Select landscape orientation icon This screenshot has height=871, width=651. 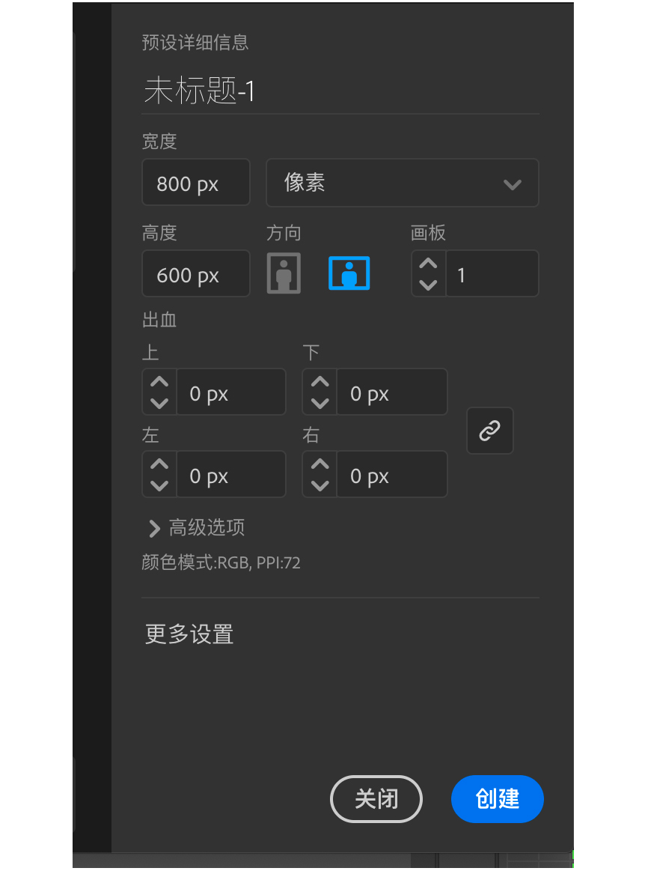coord(349,273)
